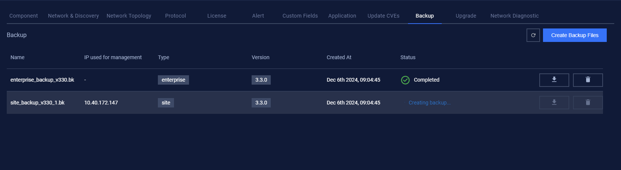This screenshot has height=170, width=621.
Task: Select the site_backup_v330_1.bk row name
Action: 37,103
